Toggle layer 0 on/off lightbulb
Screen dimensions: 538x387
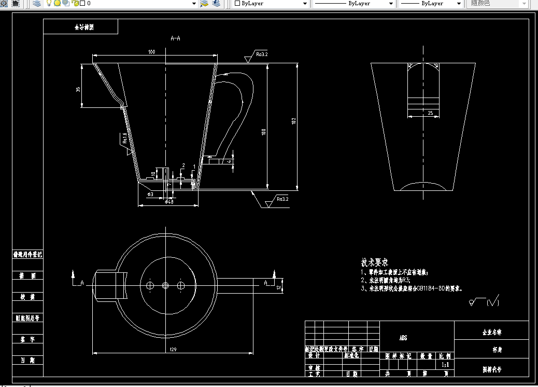point(49,3)
